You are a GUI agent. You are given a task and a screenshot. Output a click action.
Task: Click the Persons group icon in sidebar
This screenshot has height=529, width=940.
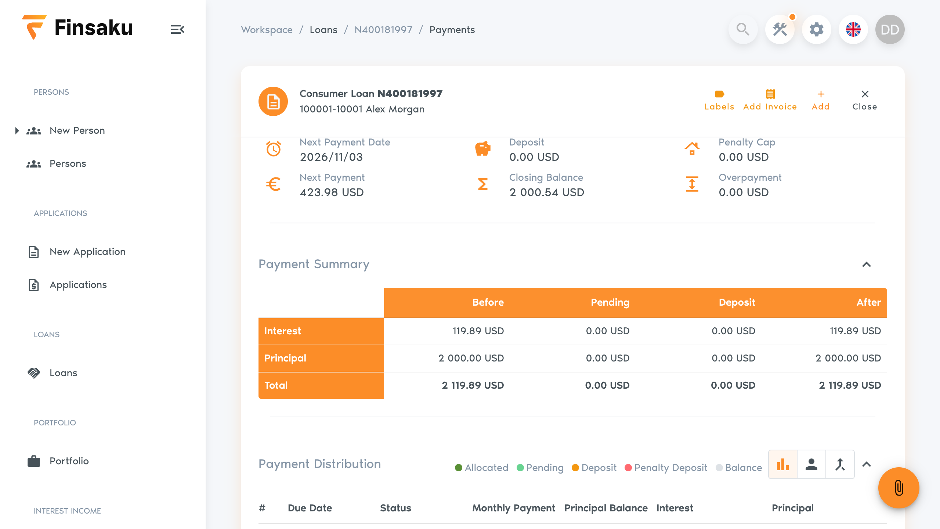coord(34,163)
